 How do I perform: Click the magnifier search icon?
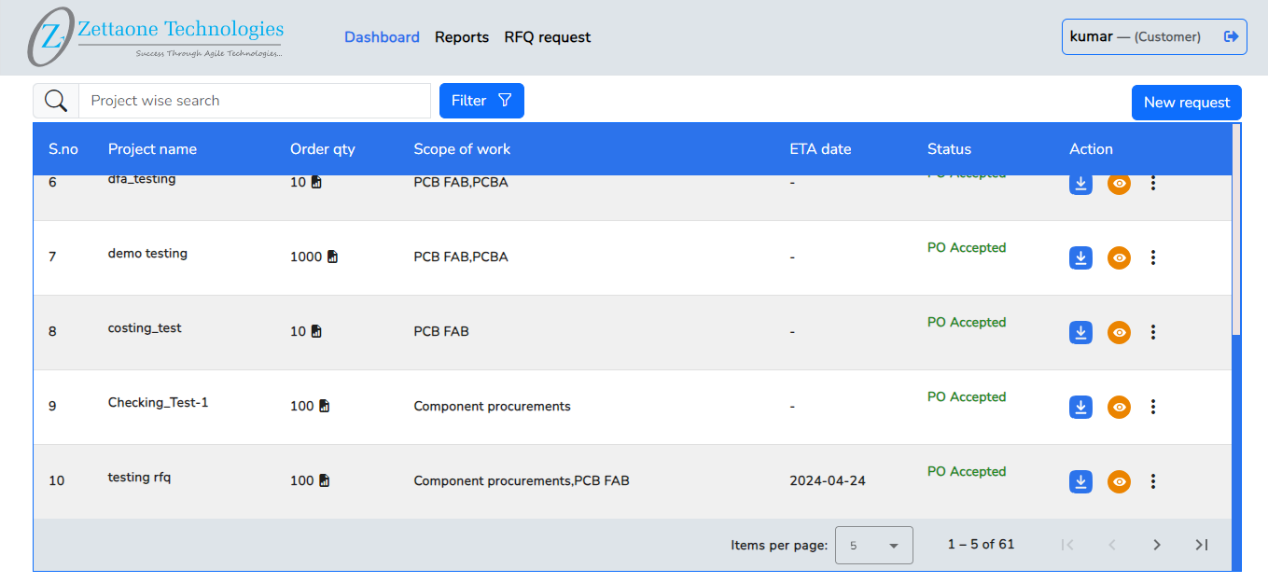56,101
